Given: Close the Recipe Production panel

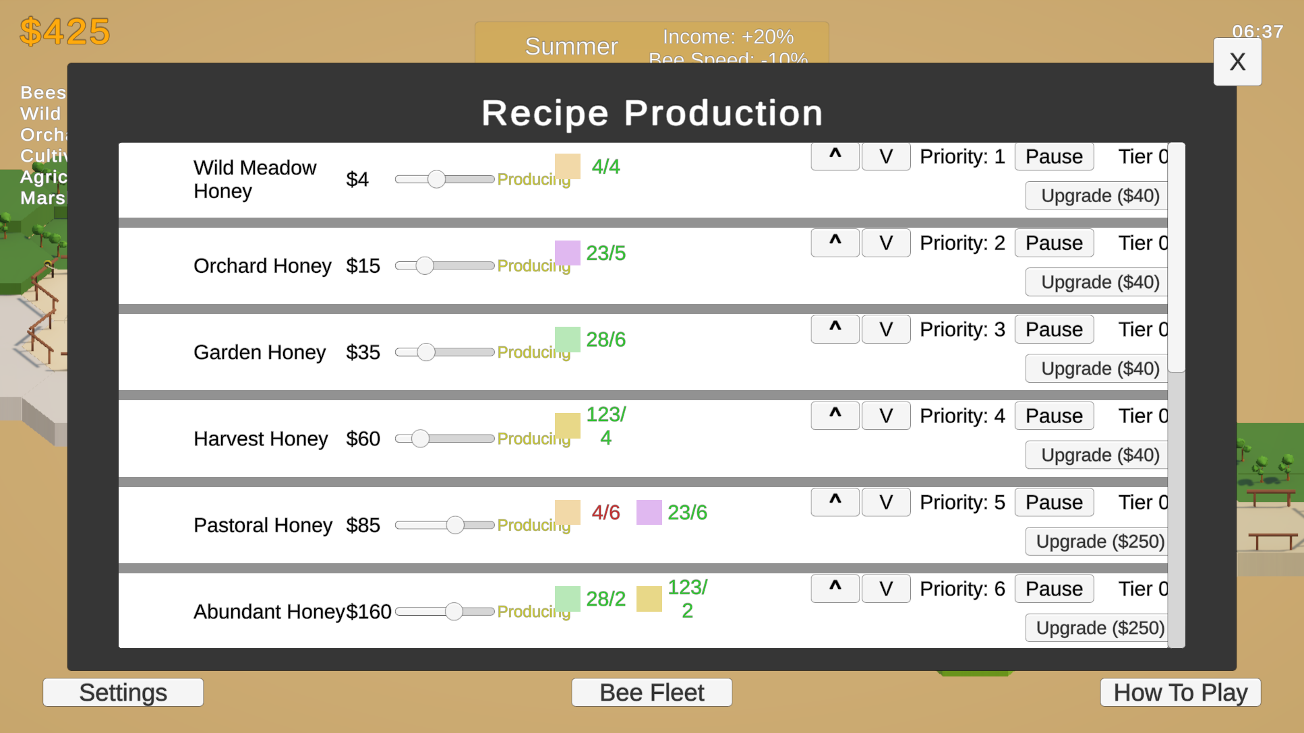Looking at the screenshot, I should [x=1237, y=62].
